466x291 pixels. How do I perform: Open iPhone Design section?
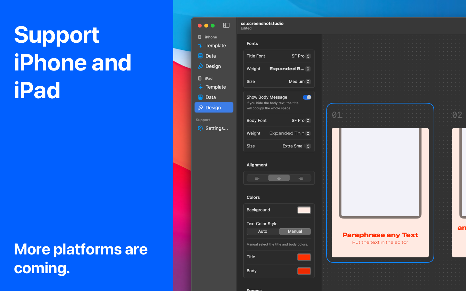pos(214,66)
